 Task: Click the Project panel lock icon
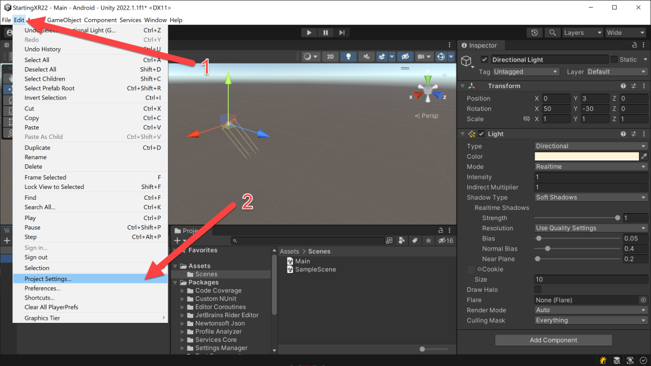(x=441, y=230)
